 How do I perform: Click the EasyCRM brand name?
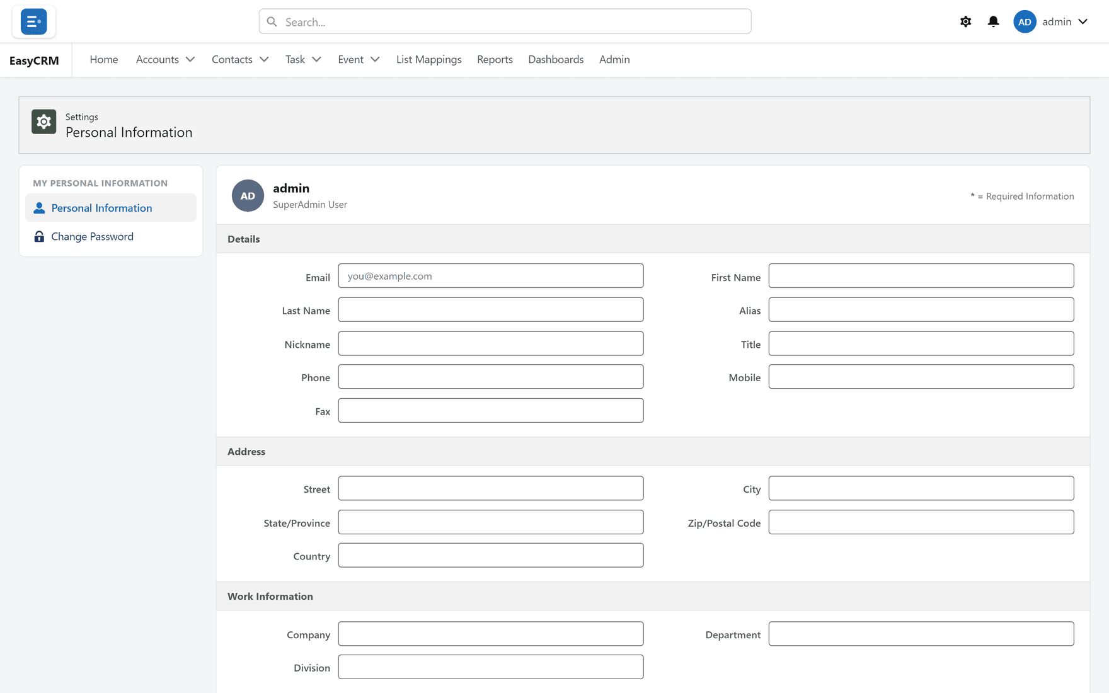tap(34, 60)
